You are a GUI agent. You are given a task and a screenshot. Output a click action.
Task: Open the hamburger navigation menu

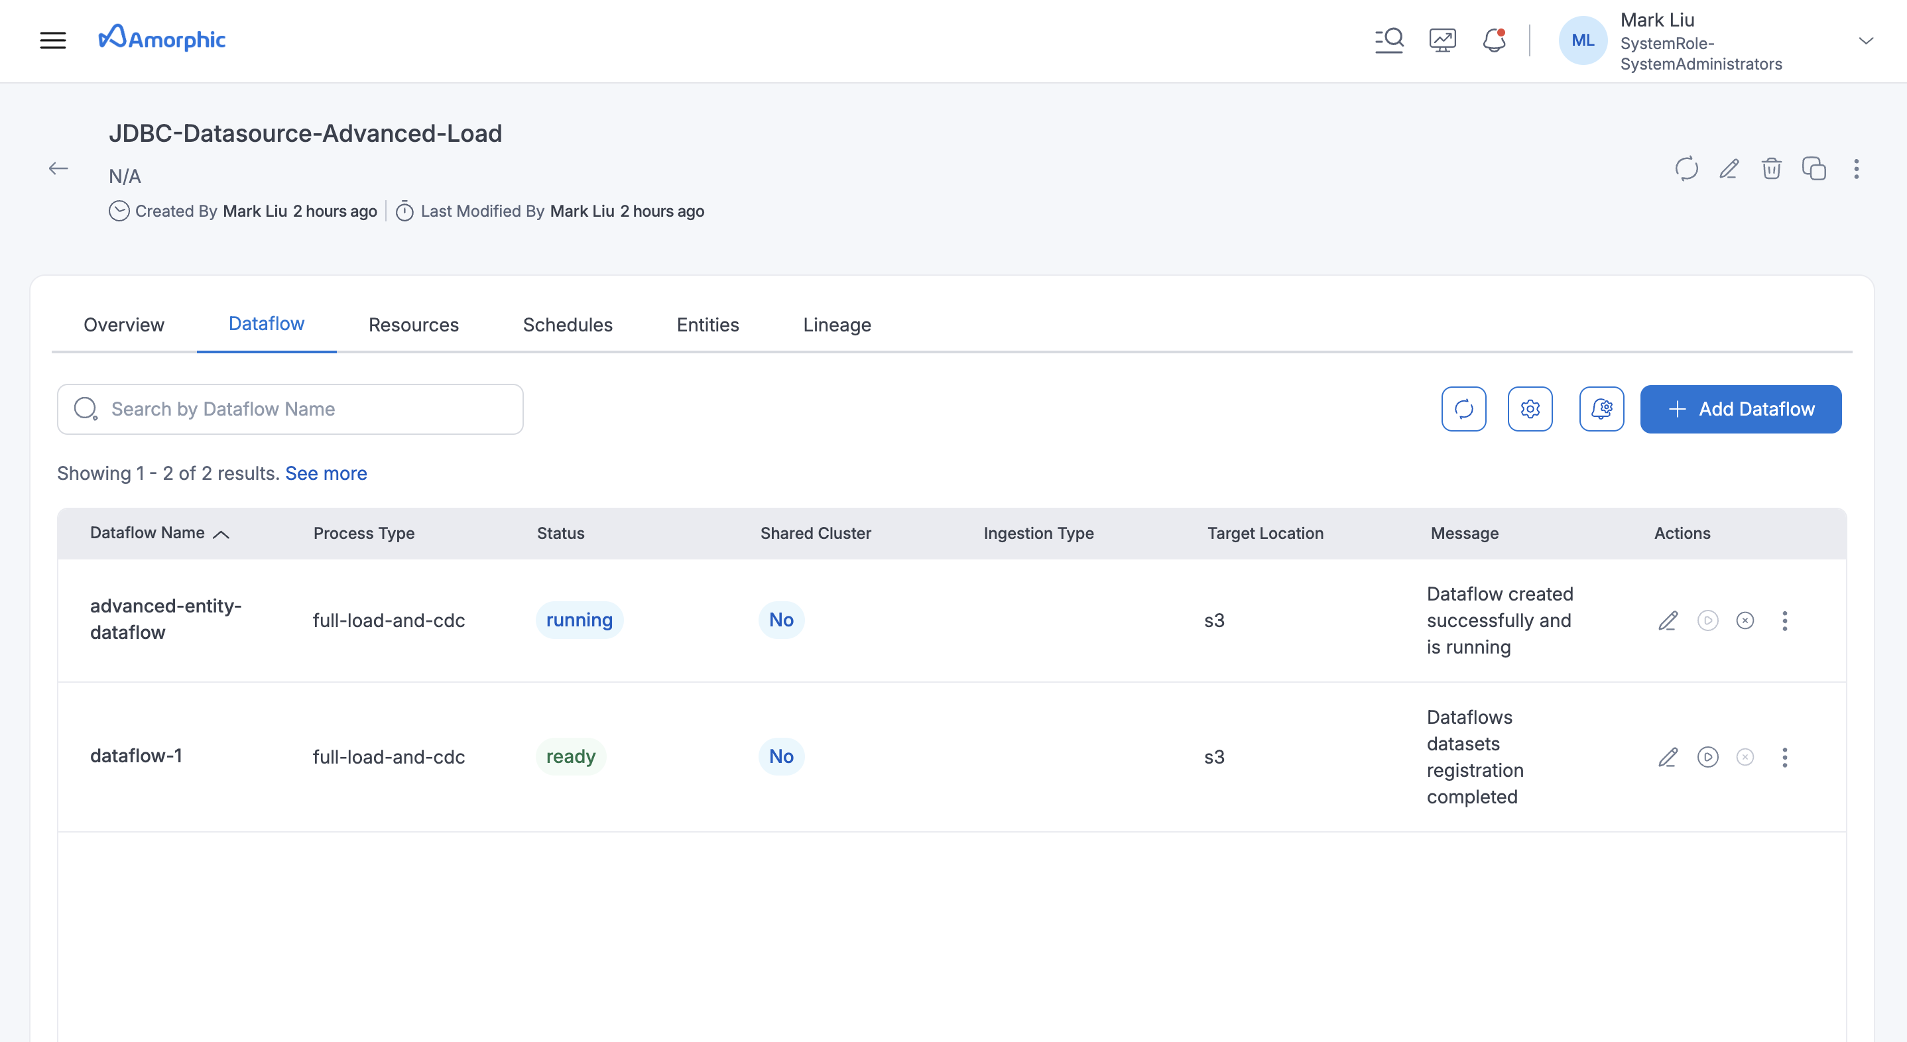click(53, 40)
